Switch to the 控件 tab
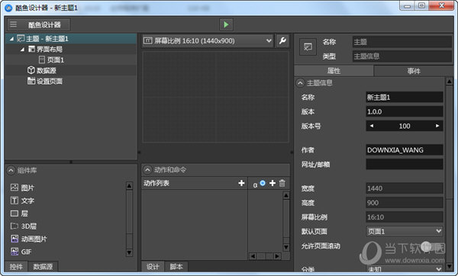 16,266
